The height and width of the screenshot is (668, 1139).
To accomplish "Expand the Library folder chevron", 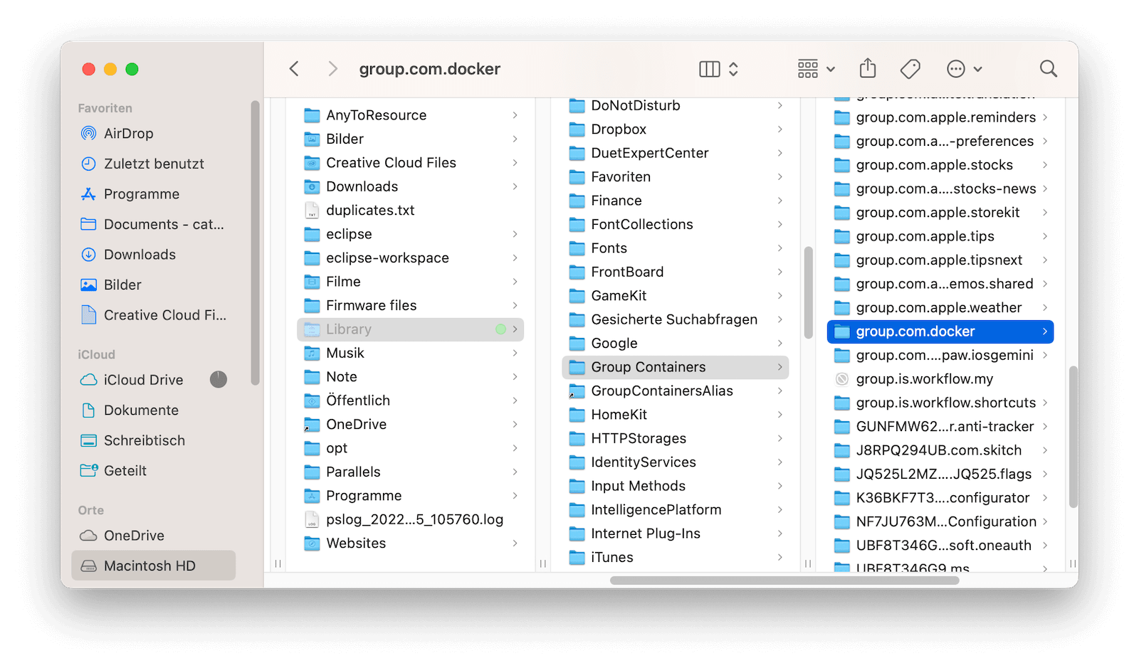I will click(515, 329).
